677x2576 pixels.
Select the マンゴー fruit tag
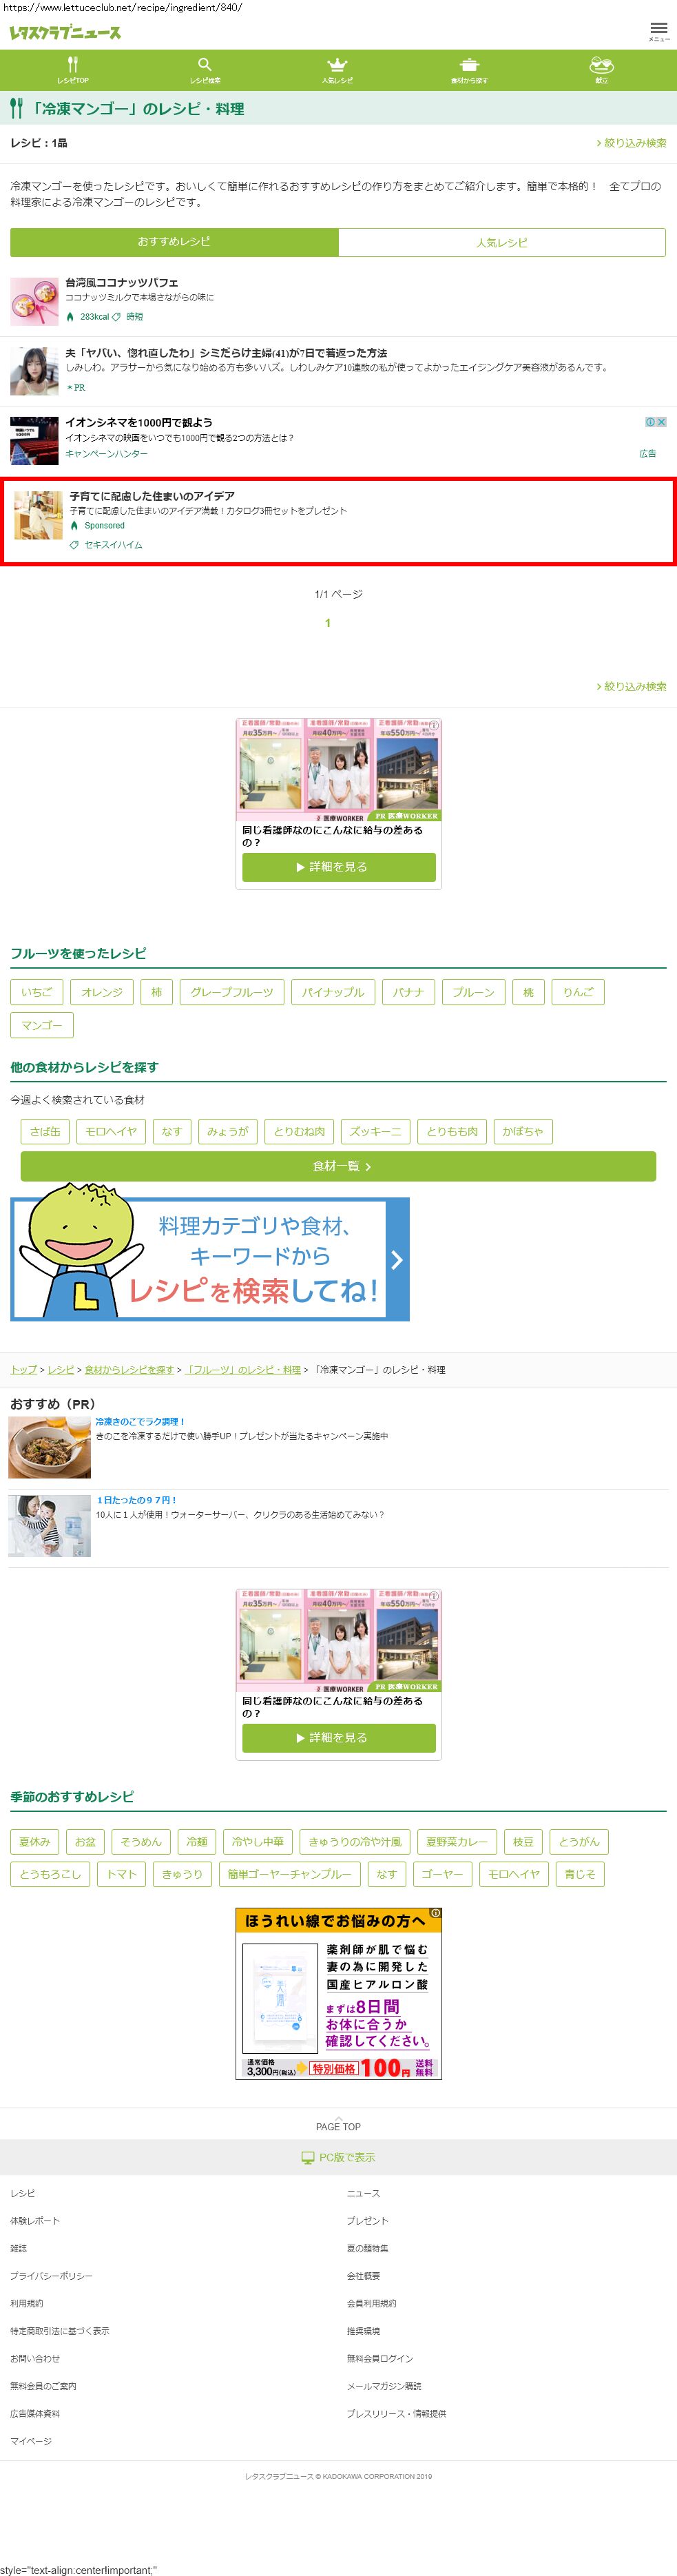[42, 1025]
